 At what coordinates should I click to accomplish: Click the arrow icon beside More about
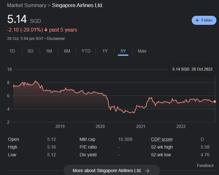point(147,171)
